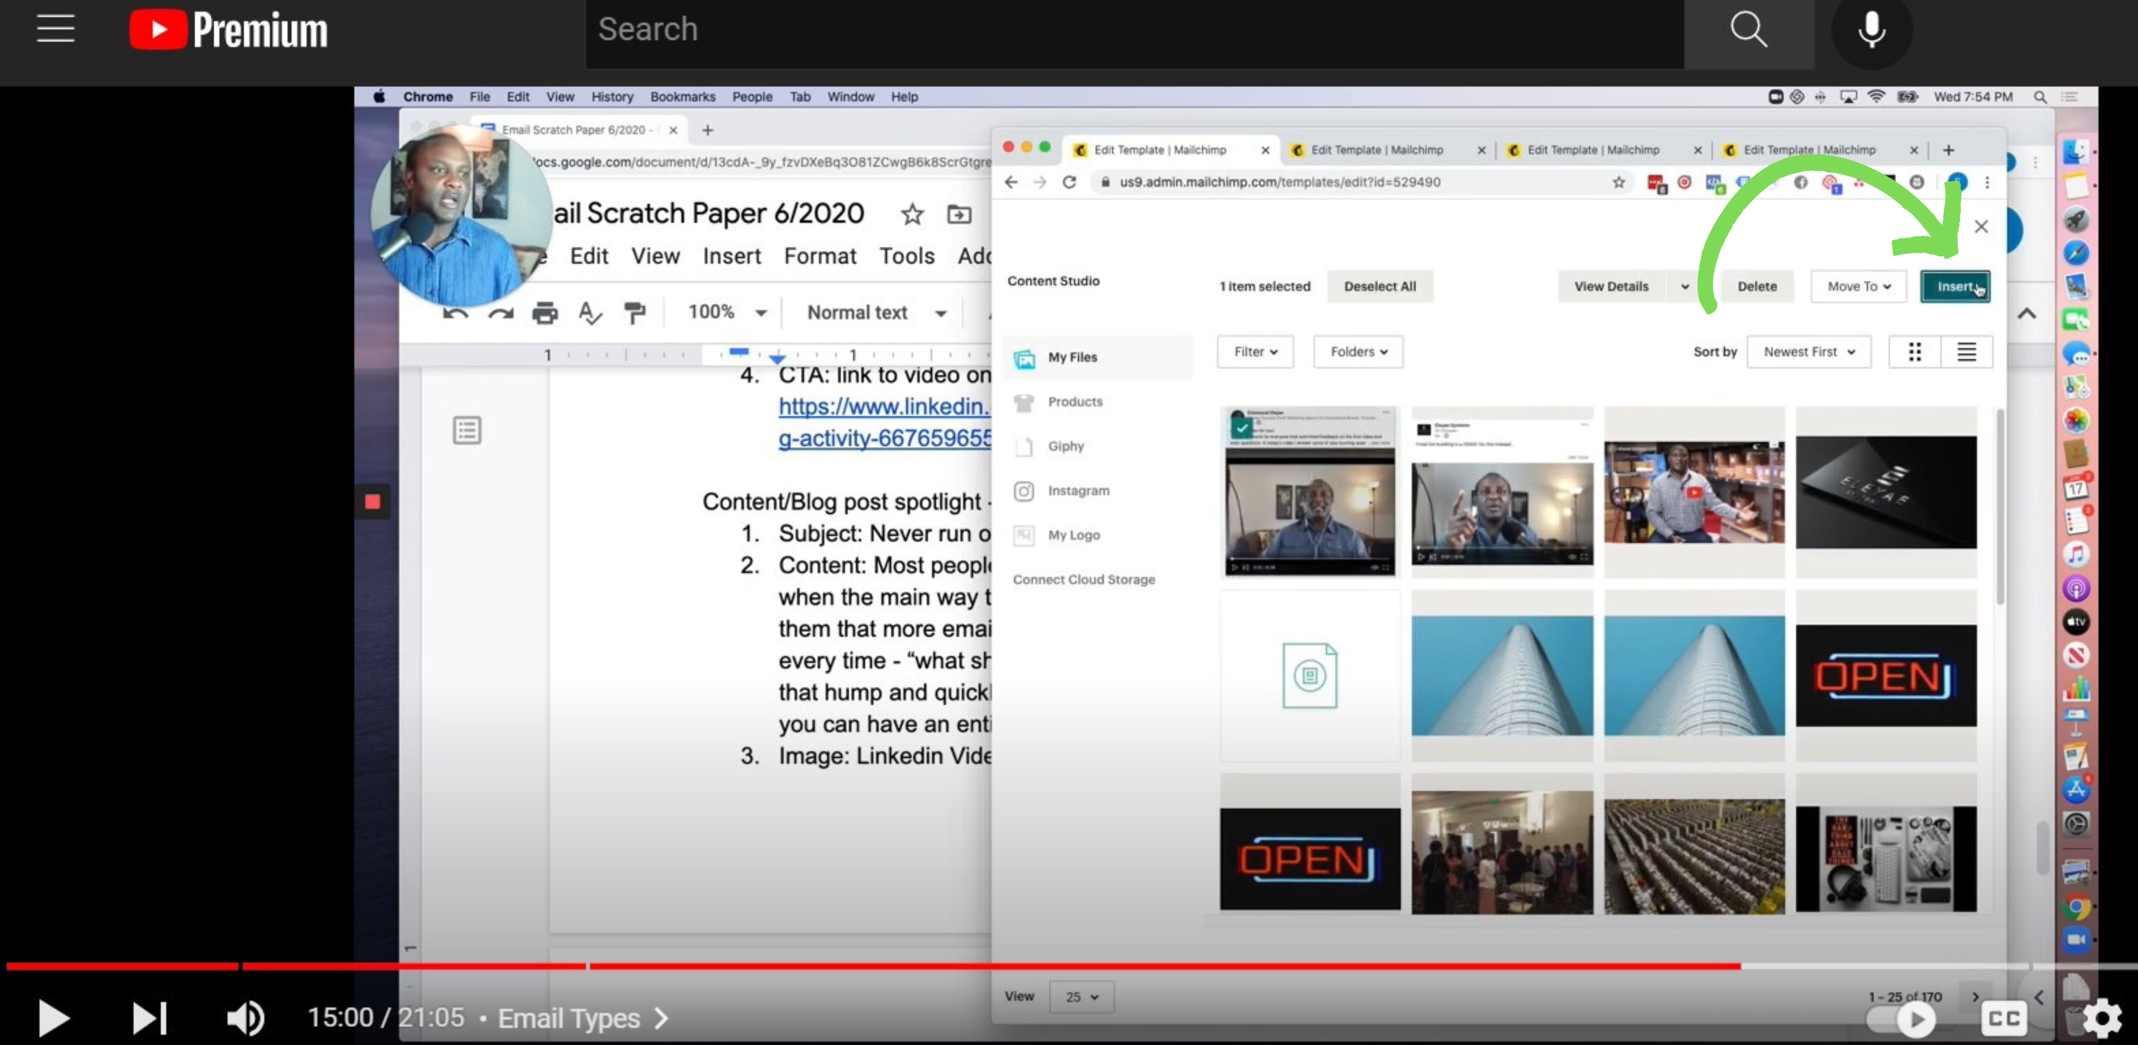
Task: Open Instagram source in sidebar
Action: click(x=1077, y=491)
